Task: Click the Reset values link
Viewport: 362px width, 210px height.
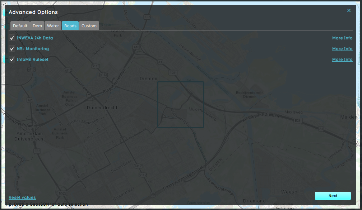Action: click(22, 197)
